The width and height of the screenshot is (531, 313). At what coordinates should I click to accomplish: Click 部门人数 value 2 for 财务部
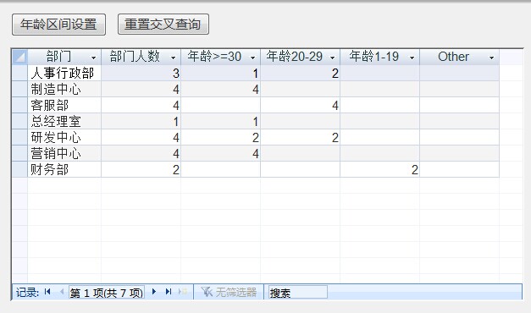141,169
